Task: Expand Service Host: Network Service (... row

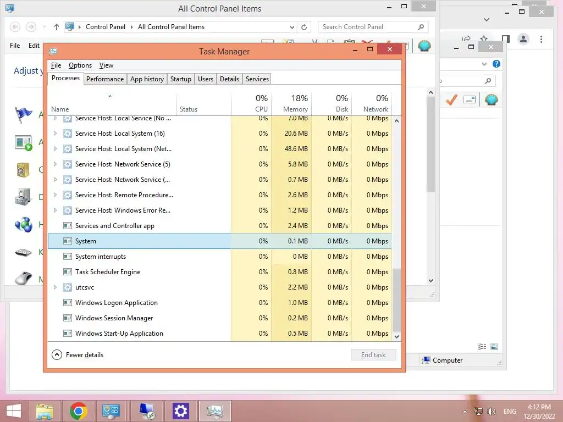Action: click(55, 180)
